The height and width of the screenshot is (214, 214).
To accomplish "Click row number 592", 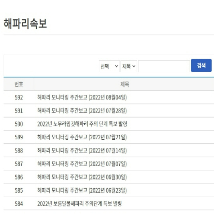I will tap(19, 98).
